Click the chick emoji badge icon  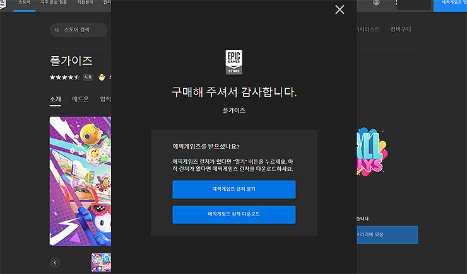point(102,77)
